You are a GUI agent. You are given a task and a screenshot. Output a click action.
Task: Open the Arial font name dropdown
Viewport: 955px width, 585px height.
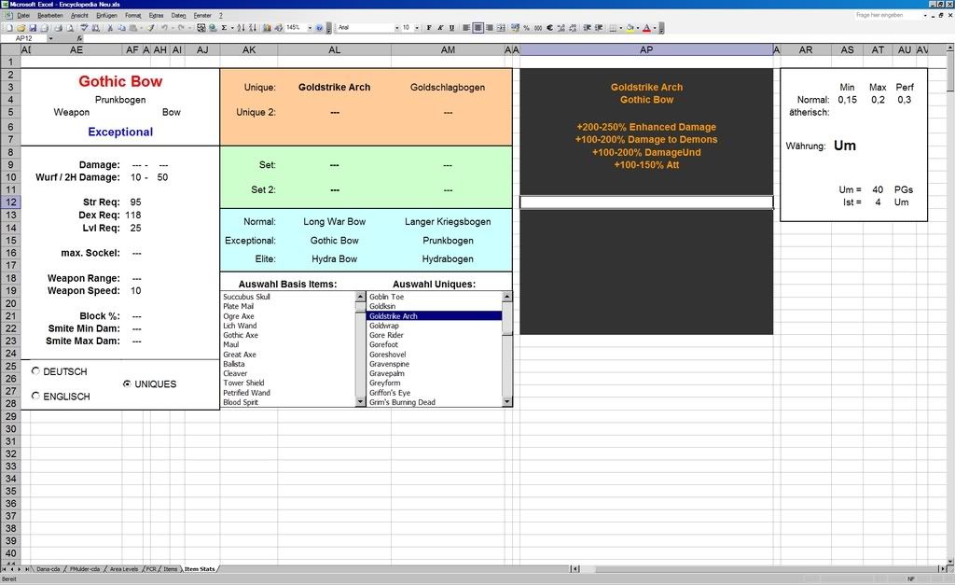397,27
